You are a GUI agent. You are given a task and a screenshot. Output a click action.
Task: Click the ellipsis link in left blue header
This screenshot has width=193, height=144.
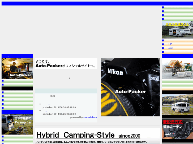[x=8, y=56]
